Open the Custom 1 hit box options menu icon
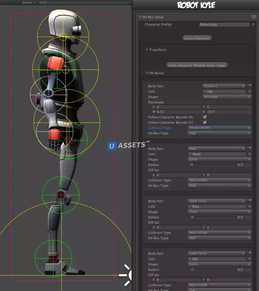The image size is (259, 291). 249,85
